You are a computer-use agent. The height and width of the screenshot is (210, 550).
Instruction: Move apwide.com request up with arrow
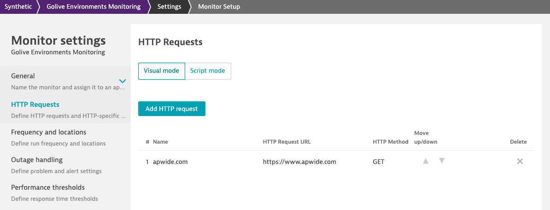[x=426, y=161]
